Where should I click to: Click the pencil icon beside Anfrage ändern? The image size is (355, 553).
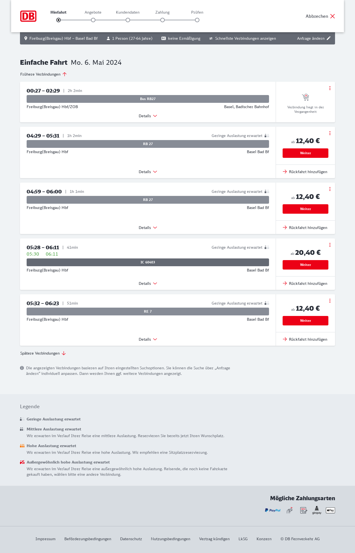point(329,38)
